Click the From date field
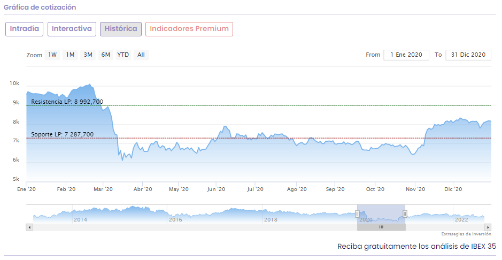 (406, 55)
